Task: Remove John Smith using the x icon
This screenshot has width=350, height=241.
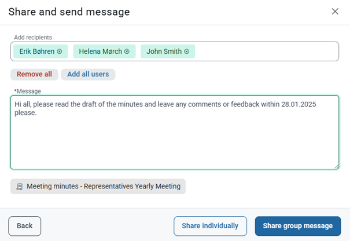Action: 187,51
